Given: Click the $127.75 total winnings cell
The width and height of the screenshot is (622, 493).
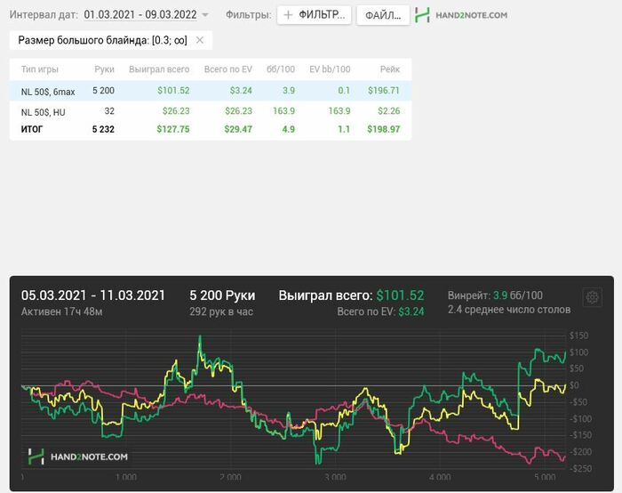Looking at the screenshot, I should (x=173, y=129).
